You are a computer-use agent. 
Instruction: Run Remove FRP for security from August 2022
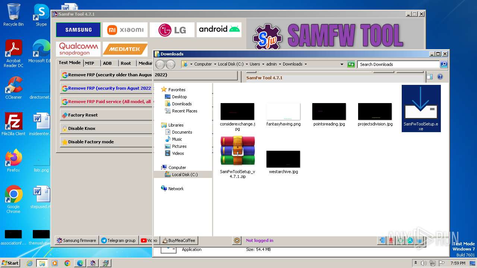107,88
